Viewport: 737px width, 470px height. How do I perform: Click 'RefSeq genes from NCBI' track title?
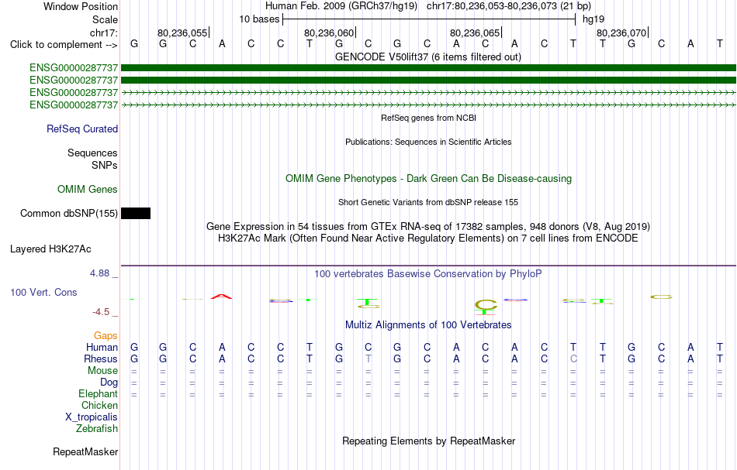pyautogui.click(x=429, y=118)
